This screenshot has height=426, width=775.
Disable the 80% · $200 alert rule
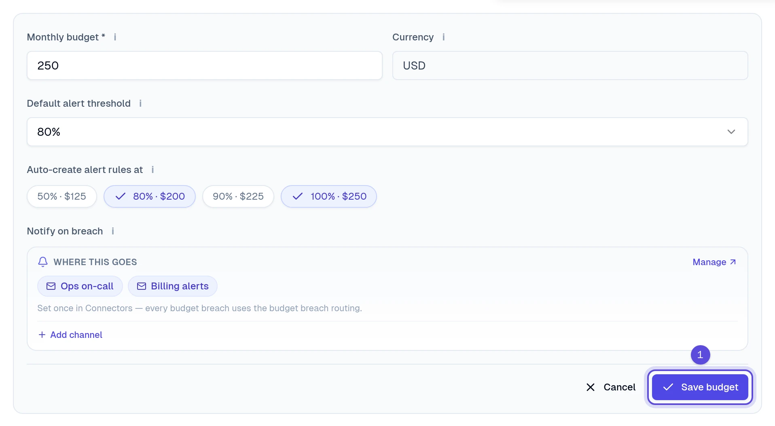point(150,196)
